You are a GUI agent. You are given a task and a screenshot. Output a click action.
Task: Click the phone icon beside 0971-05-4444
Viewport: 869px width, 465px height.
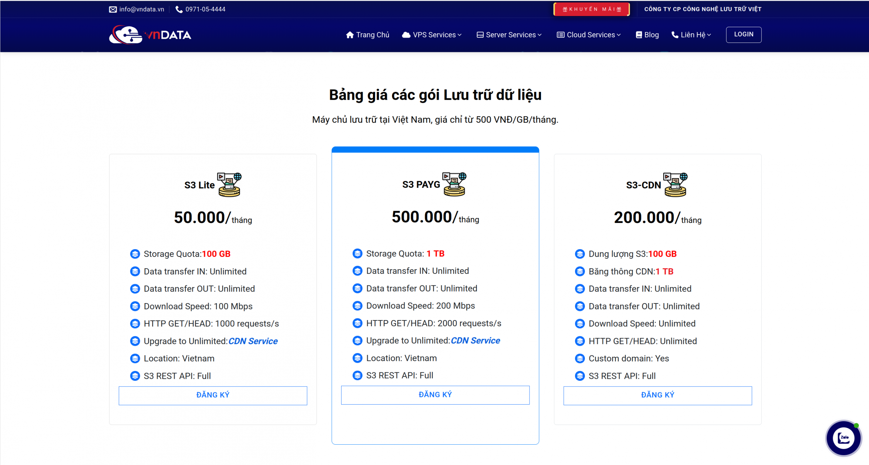(x=179, y=10)
